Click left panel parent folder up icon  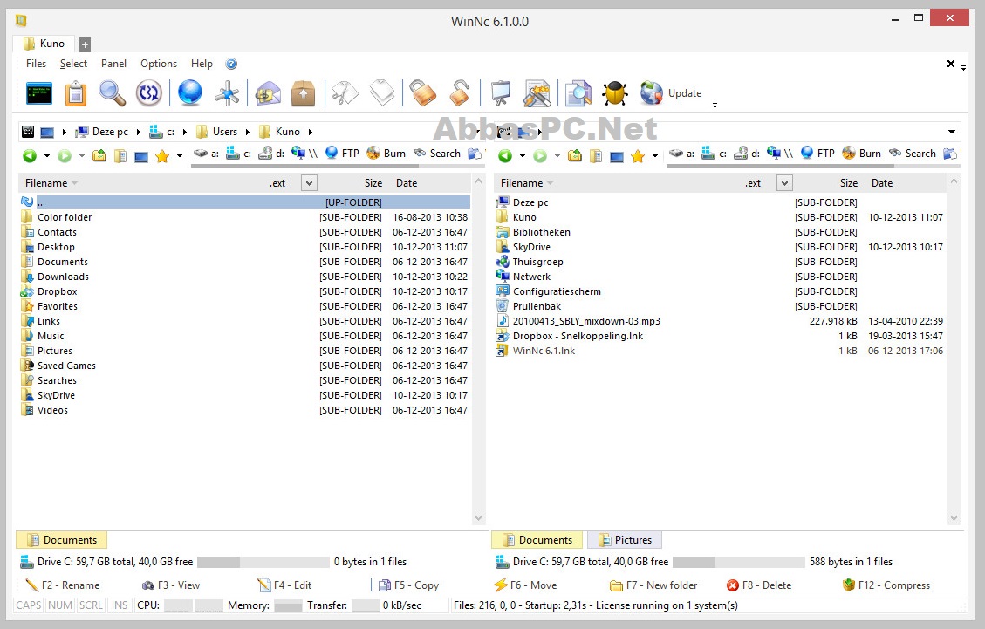coord(99,156)
